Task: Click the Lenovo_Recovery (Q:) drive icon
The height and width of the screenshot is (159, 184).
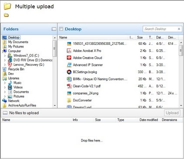Action: click(10, 64)
